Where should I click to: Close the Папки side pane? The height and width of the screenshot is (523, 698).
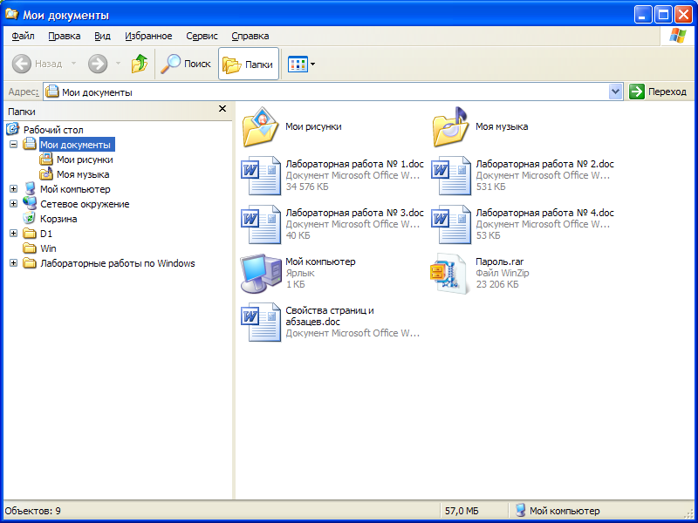tap(222, 108)
